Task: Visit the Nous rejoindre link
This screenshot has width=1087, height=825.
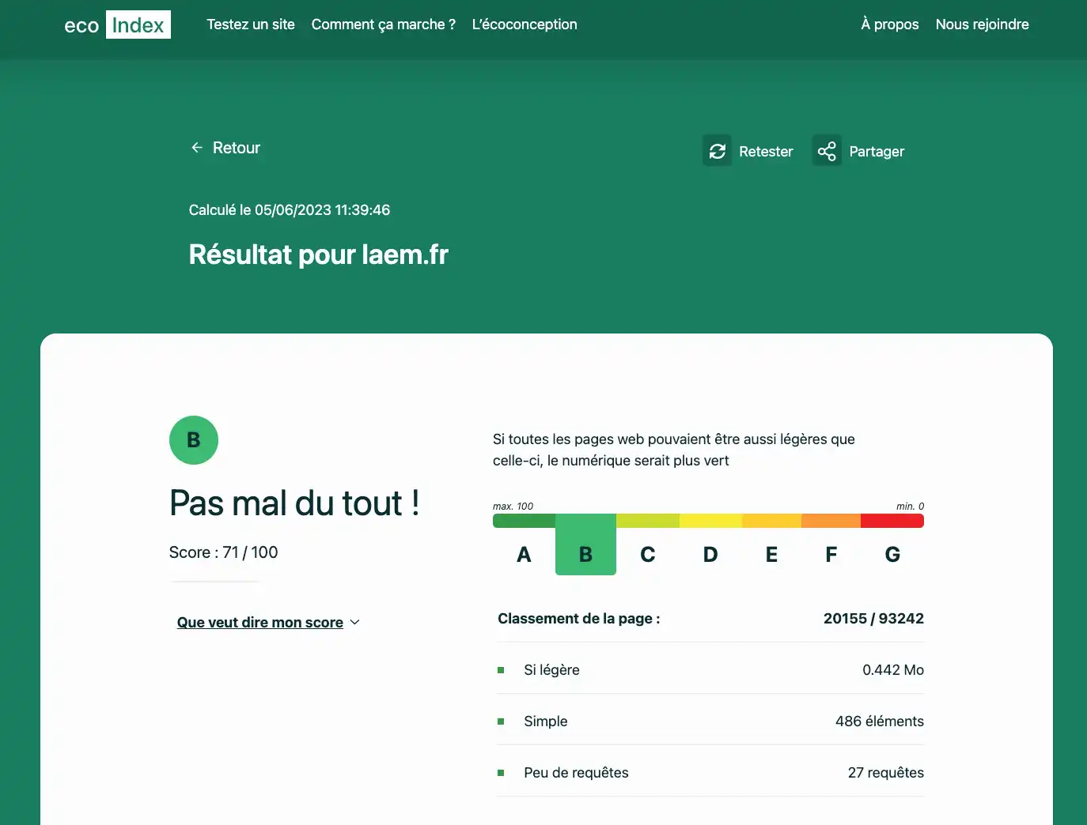Action: coord(982,24)
